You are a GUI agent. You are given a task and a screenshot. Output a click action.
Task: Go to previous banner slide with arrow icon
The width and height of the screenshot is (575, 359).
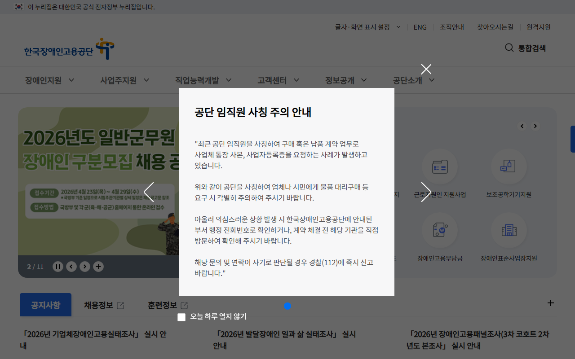71,266
